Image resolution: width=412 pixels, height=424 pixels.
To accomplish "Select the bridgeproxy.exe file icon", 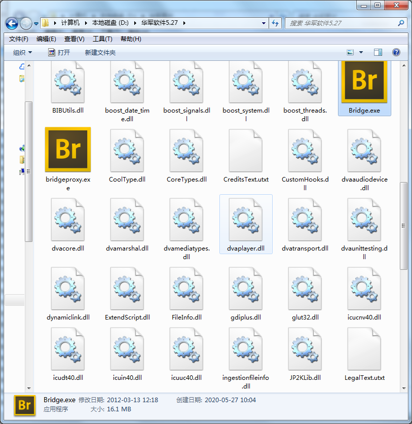I will [67, 150].
